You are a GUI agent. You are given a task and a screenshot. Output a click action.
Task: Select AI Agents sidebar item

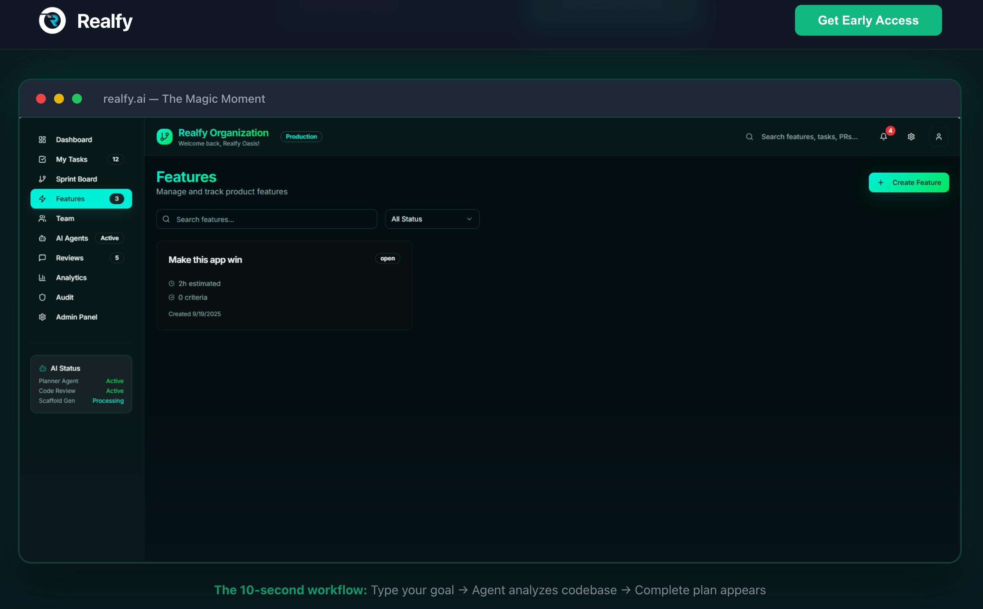[72, 238]
